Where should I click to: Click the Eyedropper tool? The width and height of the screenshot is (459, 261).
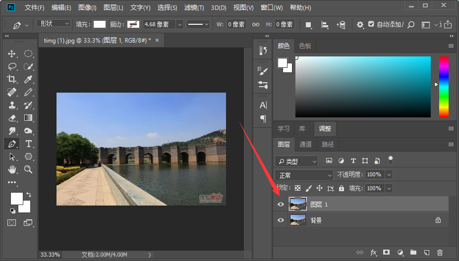pos(29,79)
